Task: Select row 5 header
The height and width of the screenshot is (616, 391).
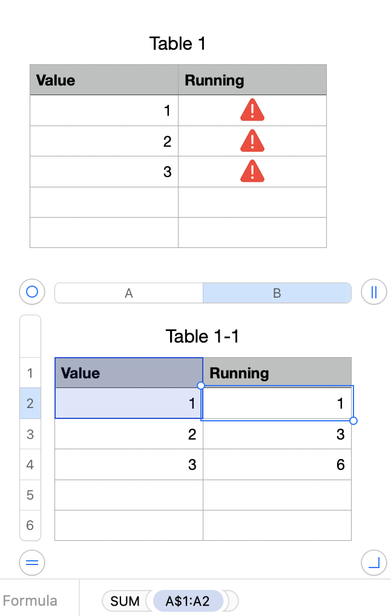Action: click(x=30, y=495)
